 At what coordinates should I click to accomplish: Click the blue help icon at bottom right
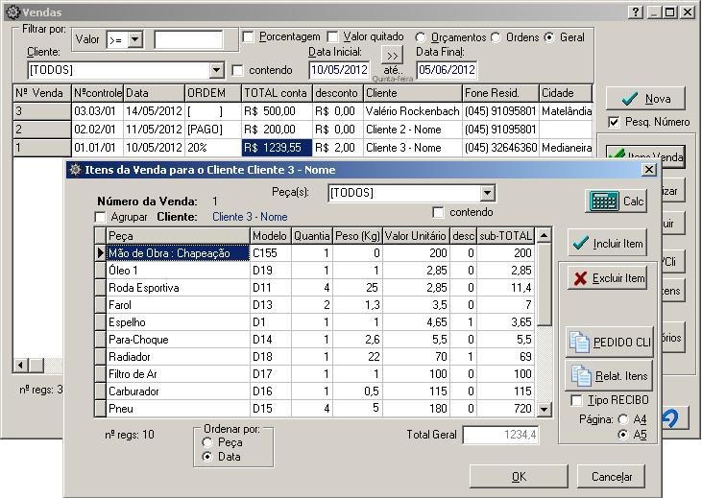[673, 419]
